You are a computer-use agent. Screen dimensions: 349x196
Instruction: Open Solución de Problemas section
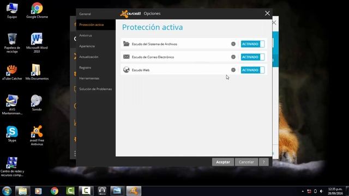95,89
